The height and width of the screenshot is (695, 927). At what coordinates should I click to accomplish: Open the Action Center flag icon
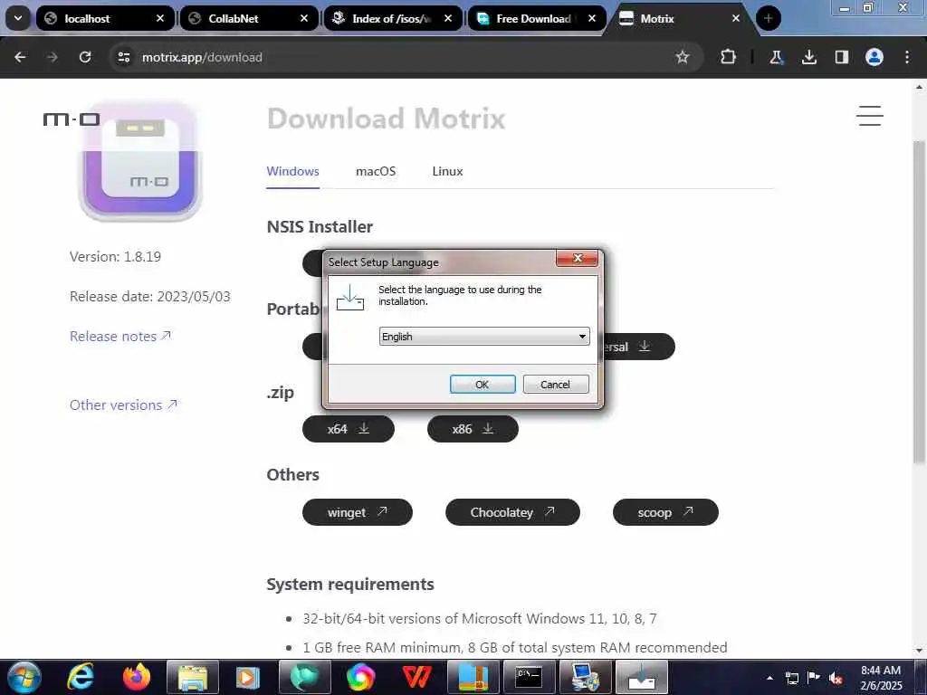[x=814, y=678]
